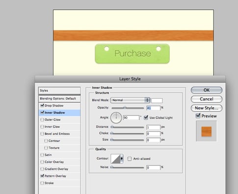
Task: Select the Styles list header
Action: 59,90
